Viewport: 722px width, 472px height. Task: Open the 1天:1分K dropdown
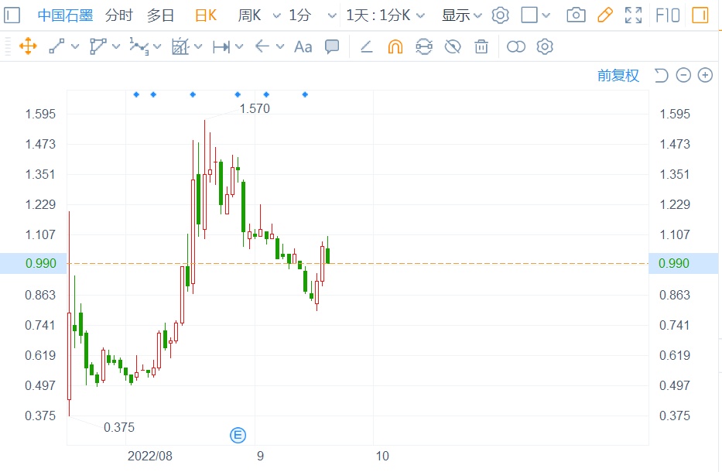pos(385,15)
